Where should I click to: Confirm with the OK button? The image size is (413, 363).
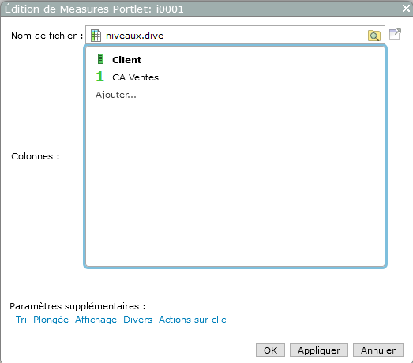point(270,350)
